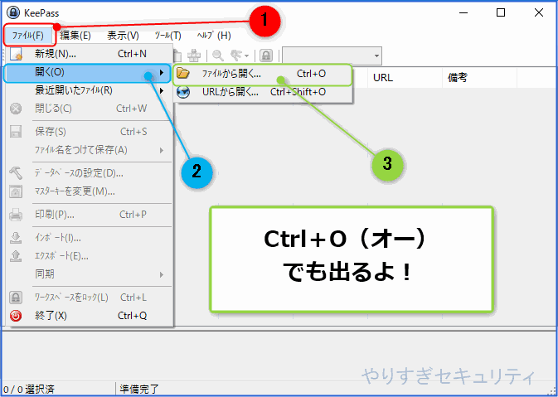Image resolution: width=558 pixels, height=397 pixels.
Task: Open the ツール(T) menu
Action: tap(168, 36)
